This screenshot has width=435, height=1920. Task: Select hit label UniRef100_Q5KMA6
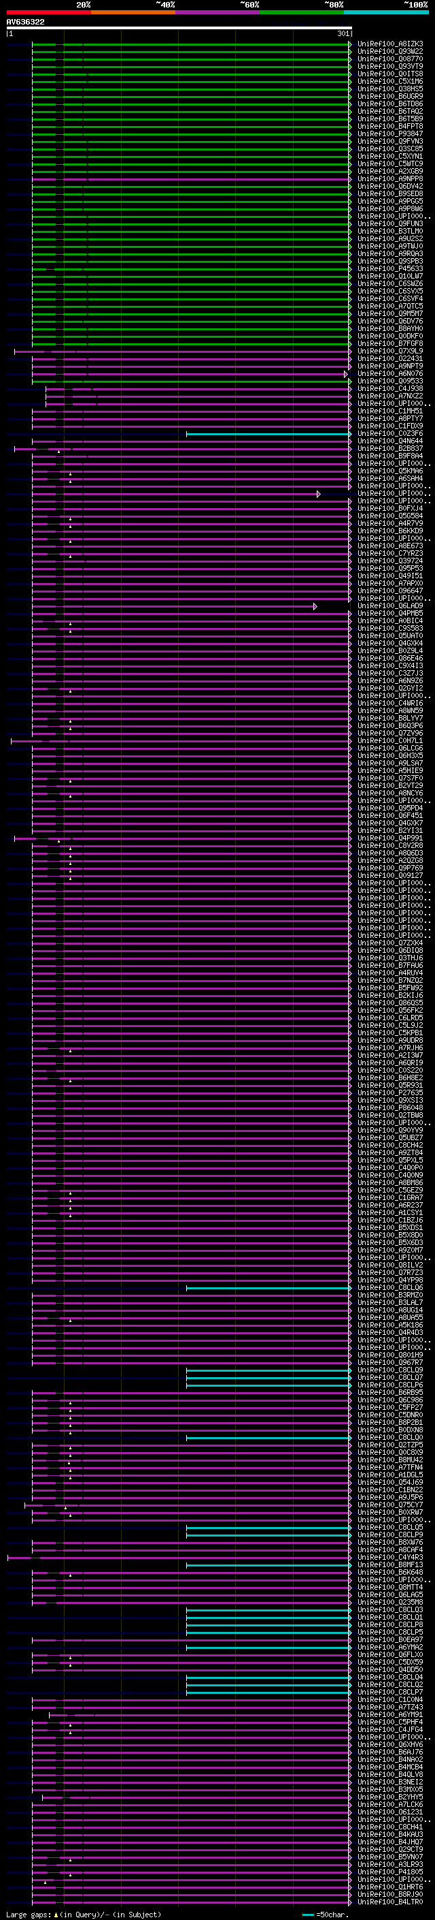pos(390,471)
